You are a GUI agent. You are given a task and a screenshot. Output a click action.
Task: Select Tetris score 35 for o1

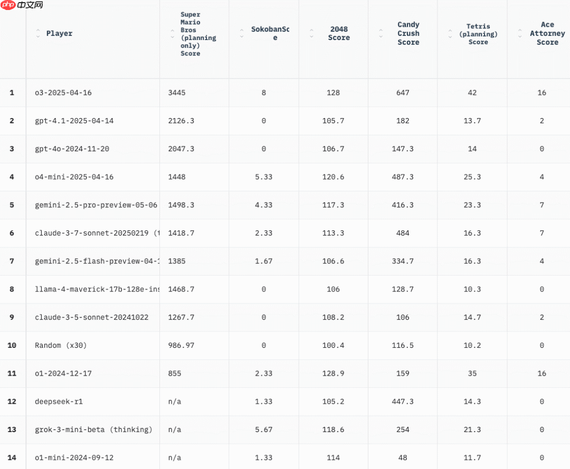pos(472,373)
